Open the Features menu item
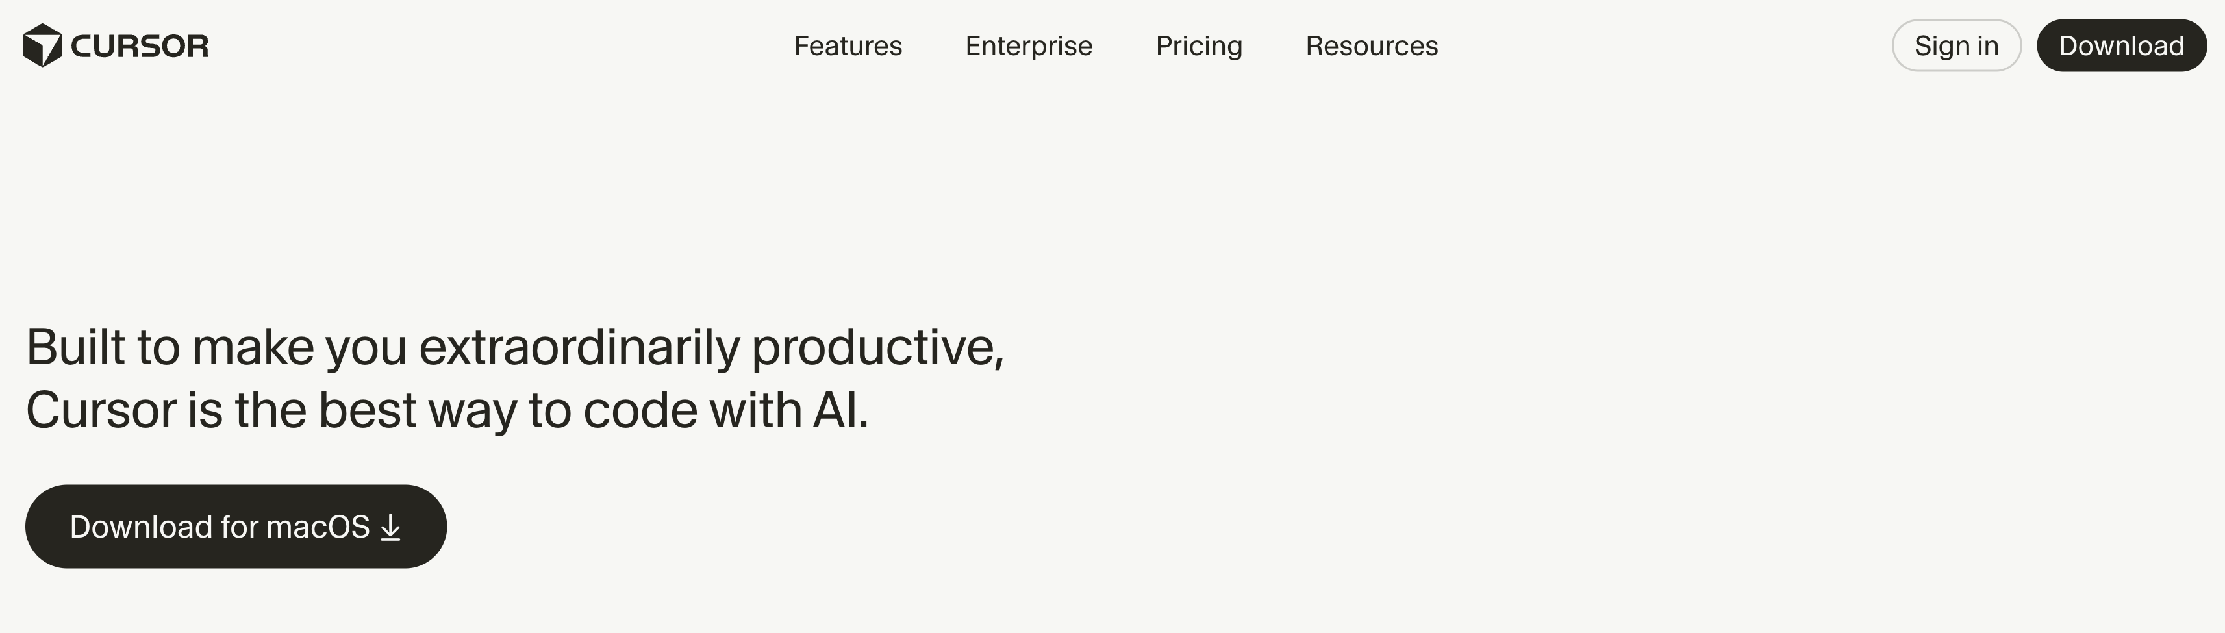The image size is (2225, 633). (848, 45)
